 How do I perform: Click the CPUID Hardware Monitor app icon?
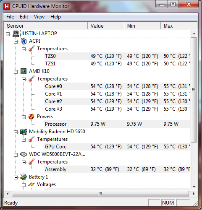[7, 6]
